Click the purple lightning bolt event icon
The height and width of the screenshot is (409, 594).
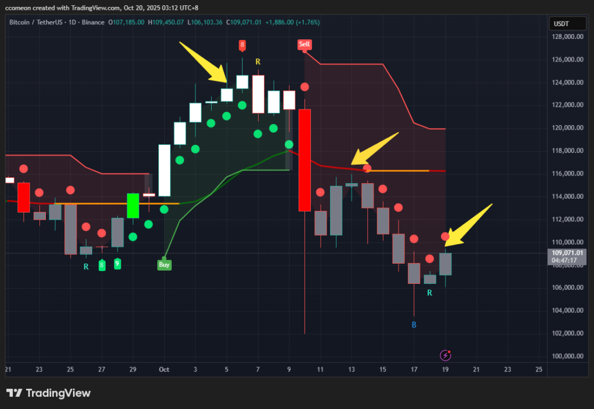(x=445, y=355)
